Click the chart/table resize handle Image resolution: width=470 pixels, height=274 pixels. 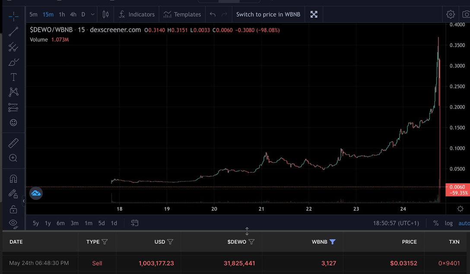[x=247, y=231]
